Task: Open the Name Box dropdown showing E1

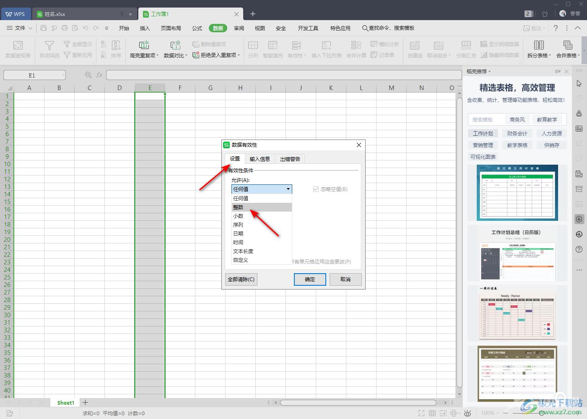Action: coord(64,75)
